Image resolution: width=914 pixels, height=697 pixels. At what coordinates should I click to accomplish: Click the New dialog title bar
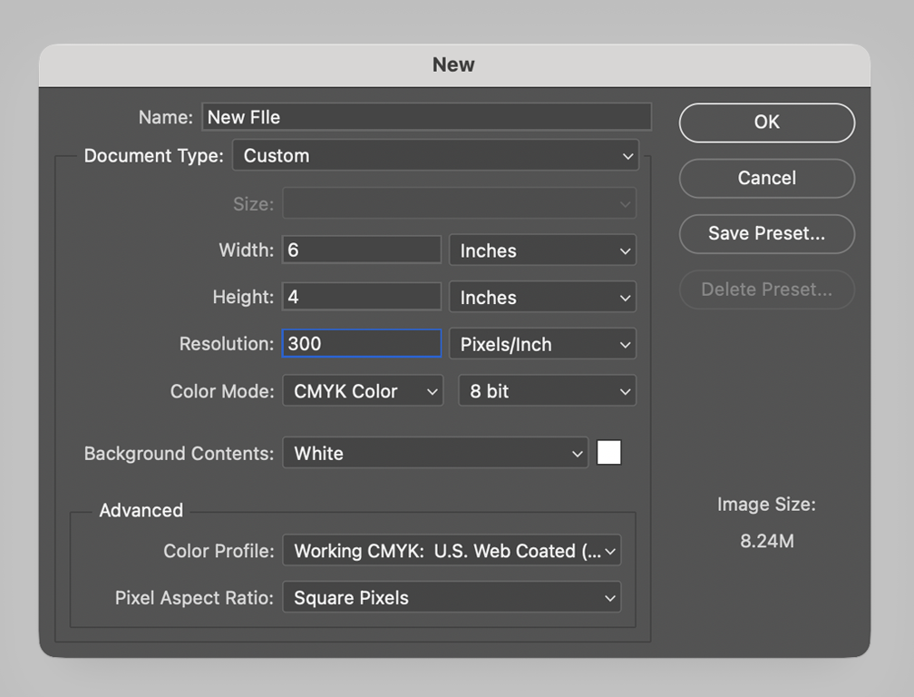454,64
